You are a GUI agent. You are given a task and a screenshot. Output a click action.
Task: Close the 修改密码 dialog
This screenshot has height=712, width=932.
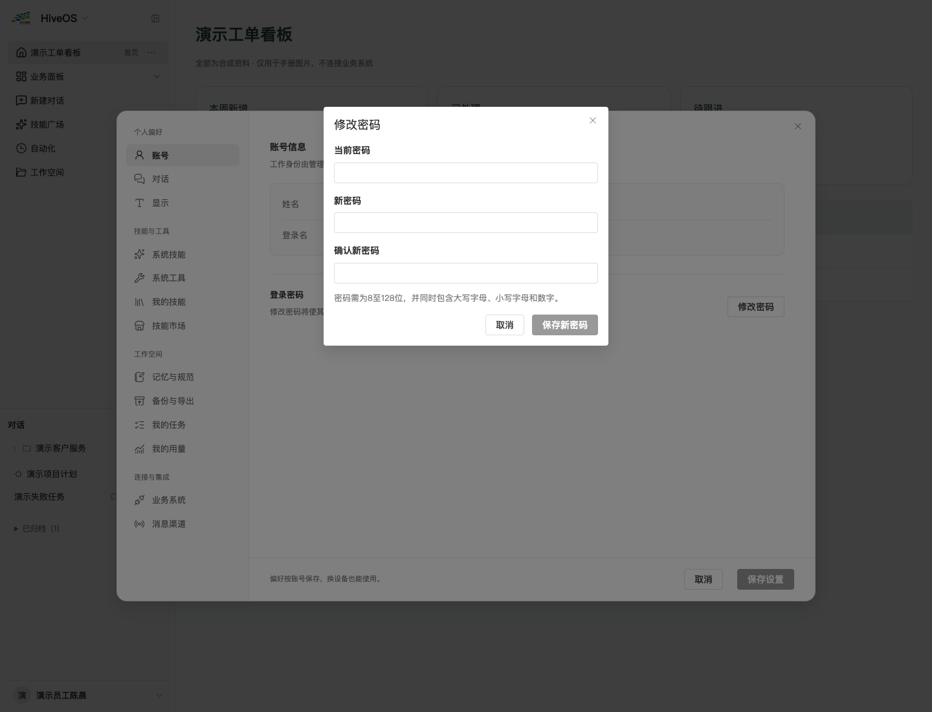point(593,120)
